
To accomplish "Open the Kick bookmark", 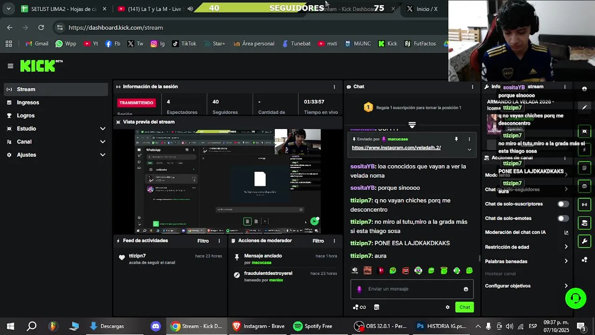I will 388,44.
